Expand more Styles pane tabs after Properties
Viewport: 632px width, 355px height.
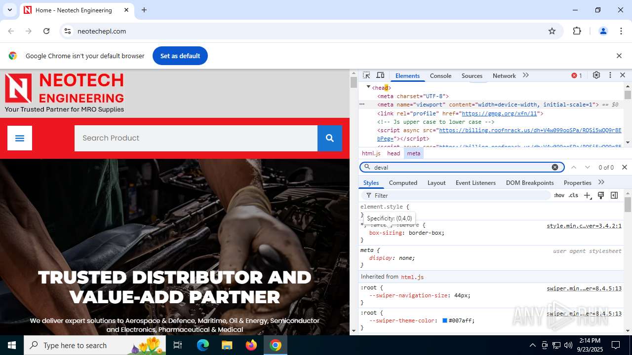[x=601, y=182]
